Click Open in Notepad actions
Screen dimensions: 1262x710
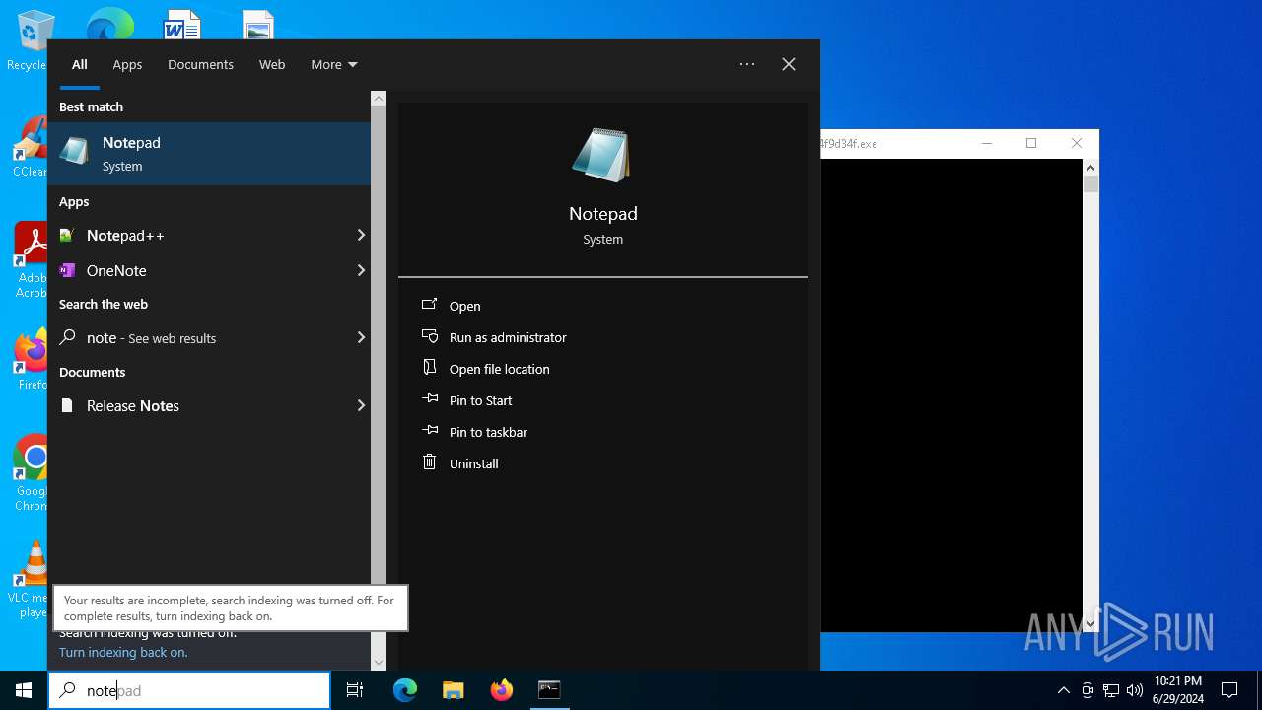coord(465,306)
